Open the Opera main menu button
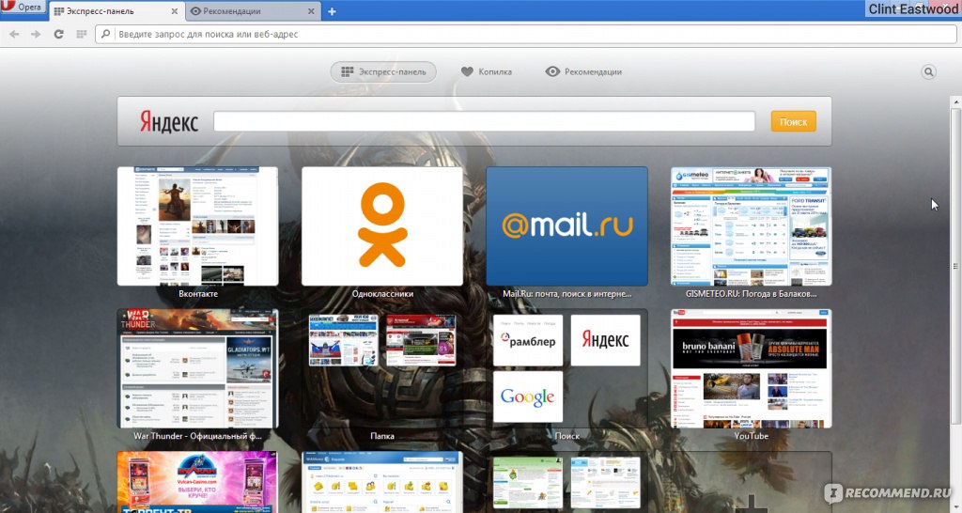The image size is (962, 513). 23,8
